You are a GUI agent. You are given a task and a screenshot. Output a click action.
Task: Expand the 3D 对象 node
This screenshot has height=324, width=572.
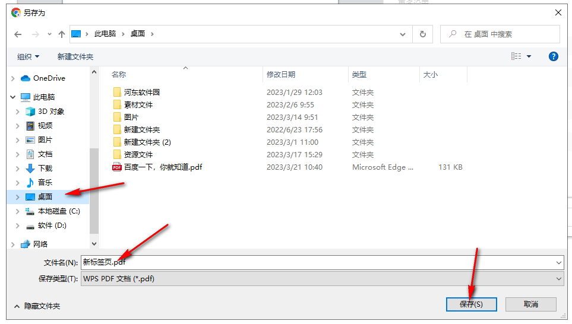(x=17, y=112)
